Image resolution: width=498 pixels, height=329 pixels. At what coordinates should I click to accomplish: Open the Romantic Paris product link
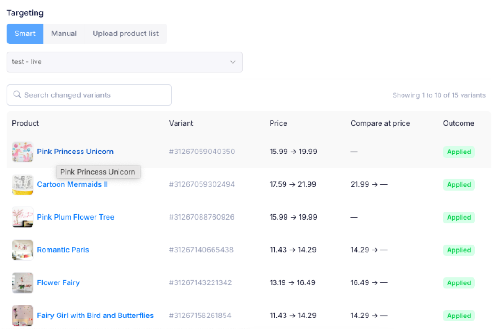tap(63, 250)
